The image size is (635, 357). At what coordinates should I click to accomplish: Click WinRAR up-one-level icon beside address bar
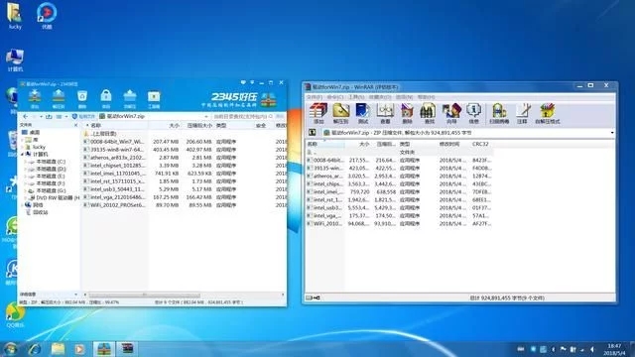pos(313,132)
